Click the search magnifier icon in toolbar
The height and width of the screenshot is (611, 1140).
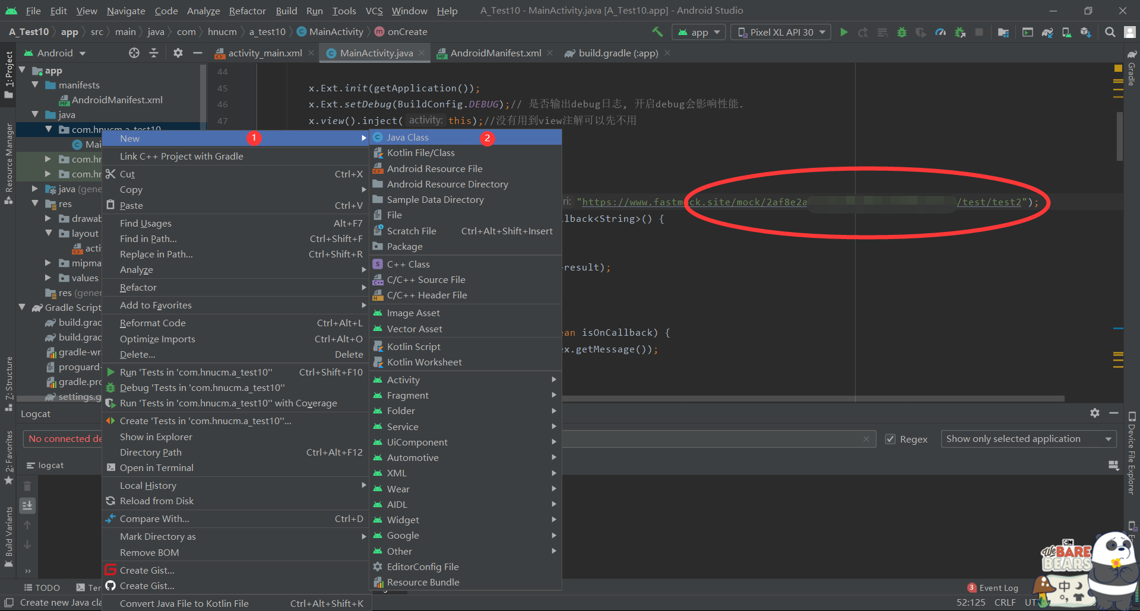point(1110,32)
